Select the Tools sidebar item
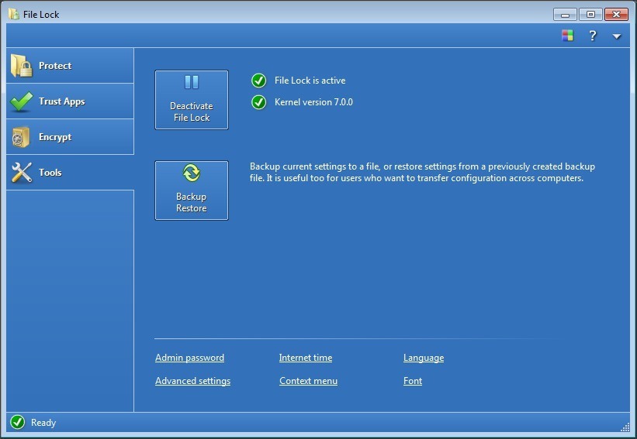 coord(70,173)
